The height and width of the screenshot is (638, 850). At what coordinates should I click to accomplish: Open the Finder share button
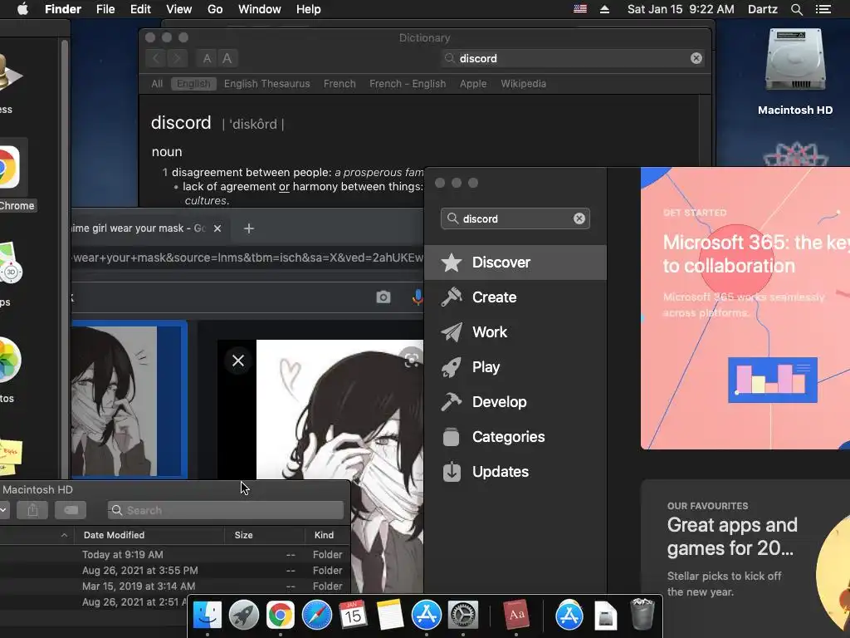tap(32, 511)
